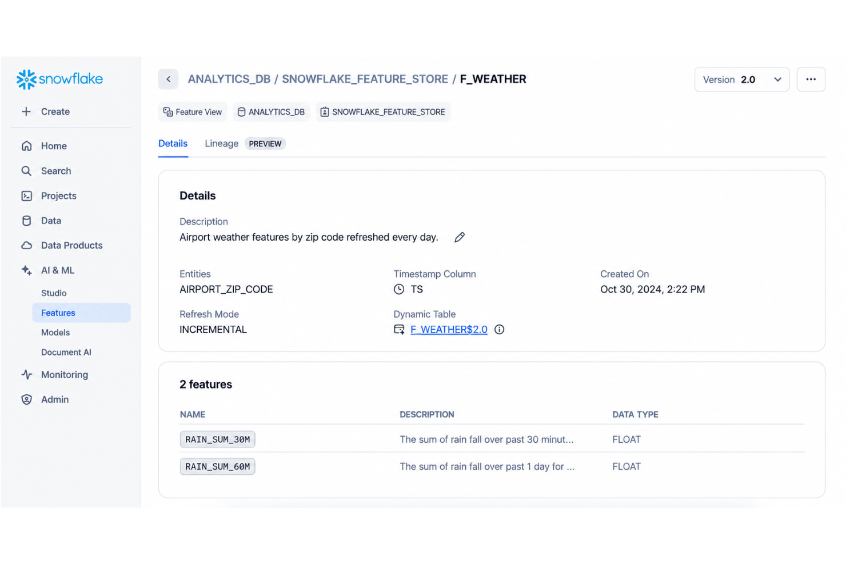The height and width of the screenshot is (564, 846).
Task: Click the airport weather description text
Action: [309, 237]
